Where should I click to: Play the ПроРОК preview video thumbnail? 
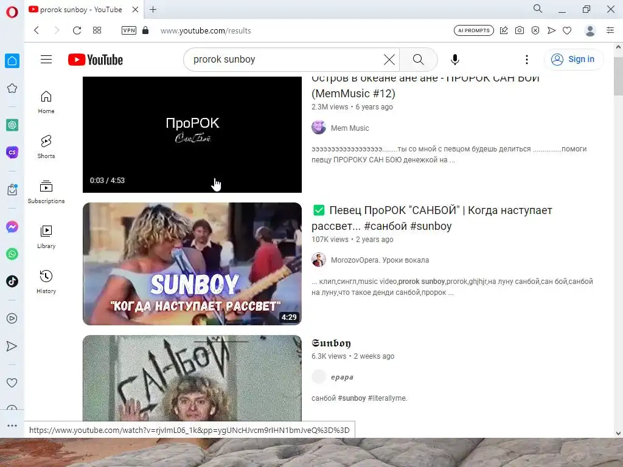pyautogui.click(x=192, y=134)
